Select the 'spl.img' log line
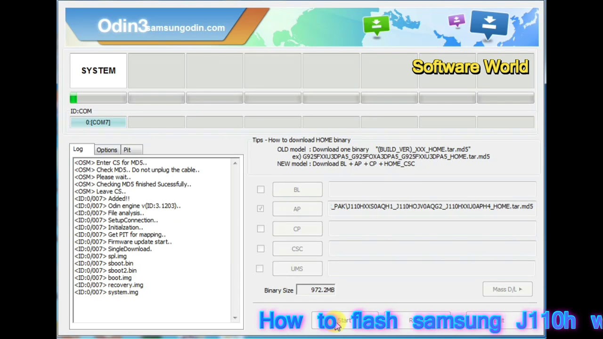Image resolution: width=603 pixels, height=339 pixels. click(x=100, y=257)
